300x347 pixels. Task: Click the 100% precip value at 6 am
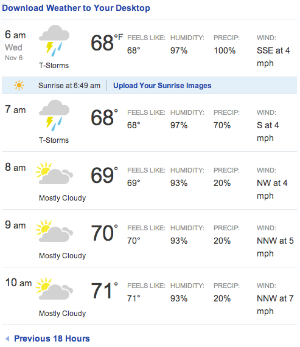[225, 50]
